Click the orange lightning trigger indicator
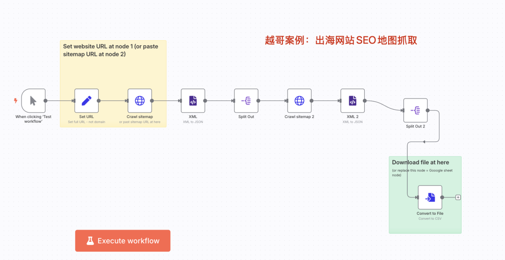The image size is (505, 260). click(x=15, y=101)
